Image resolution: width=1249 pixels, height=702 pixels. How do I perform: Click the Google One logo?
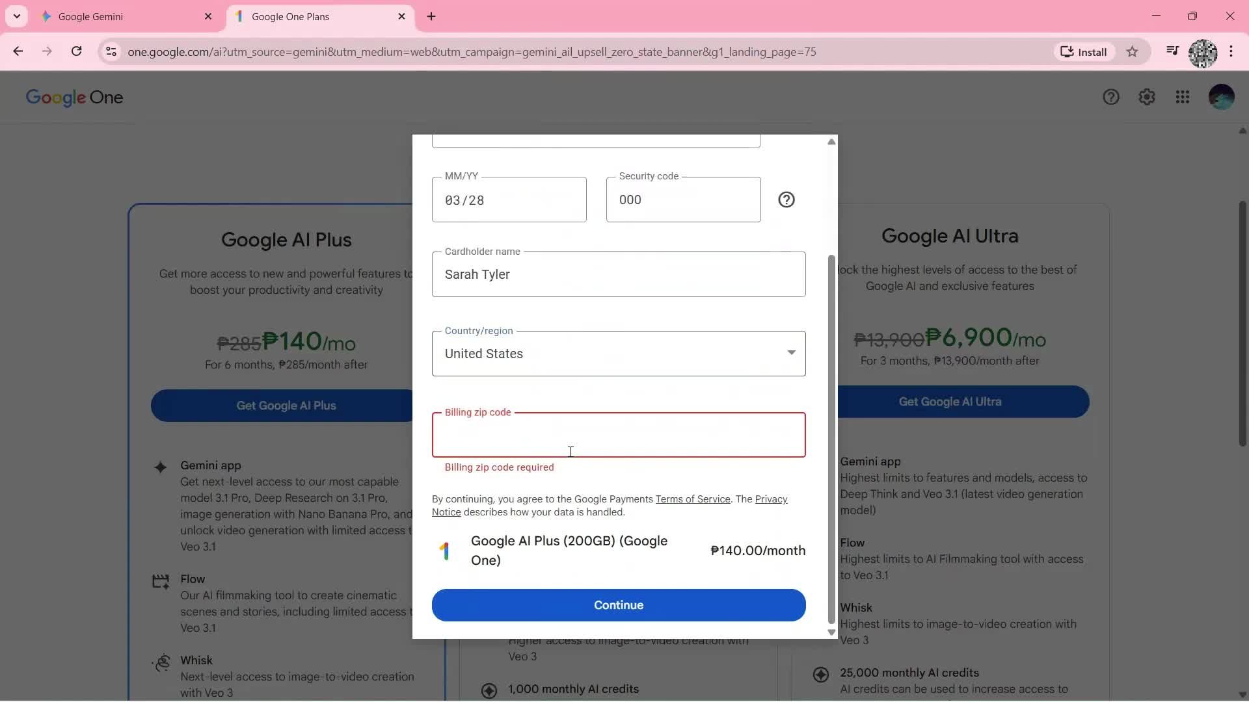point(74,97)
